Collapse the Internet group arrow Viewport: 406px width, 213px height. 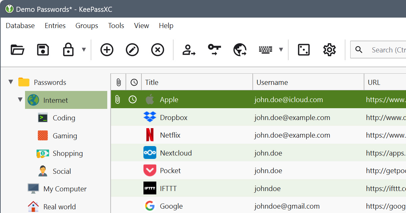20,100
